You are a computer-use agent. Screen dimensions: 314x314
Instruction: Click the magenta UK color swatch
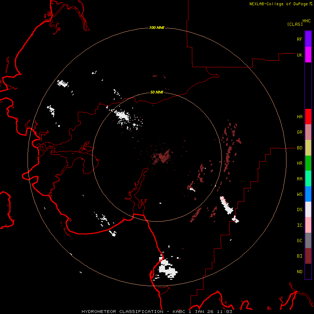point(308,55)
